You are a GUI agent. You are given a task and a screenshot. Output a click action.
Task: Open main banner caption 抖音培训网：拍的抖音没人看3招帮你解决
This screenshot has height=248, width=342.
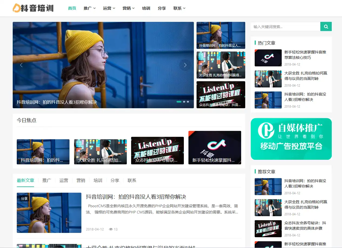57,102
